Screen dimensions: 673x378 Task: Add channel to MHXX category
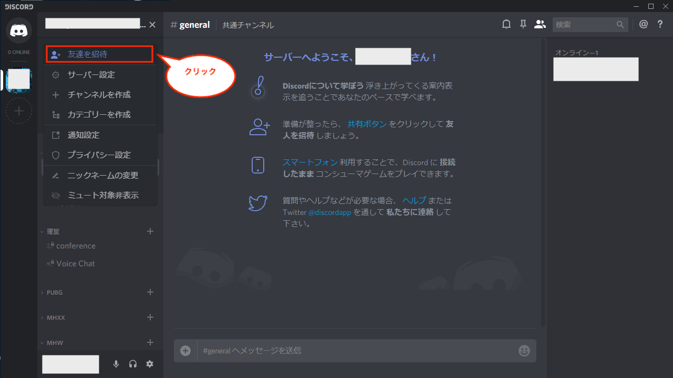pos(150,317)
